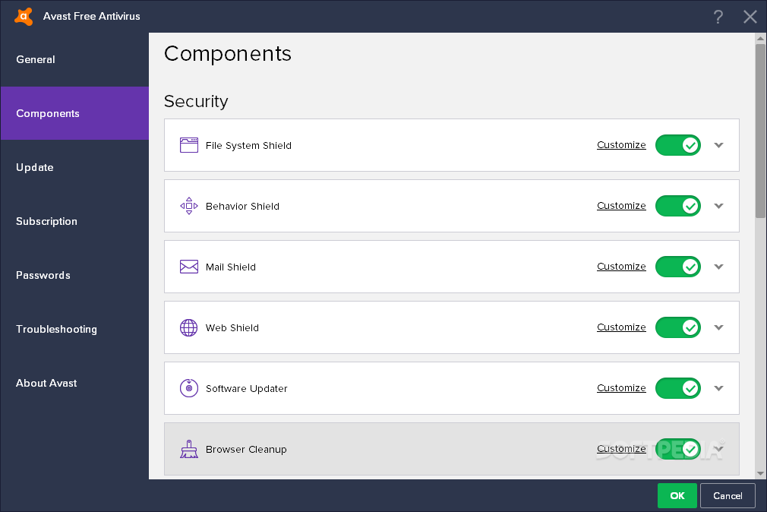Disable the File System Shield toggle

tap(678, 145)
